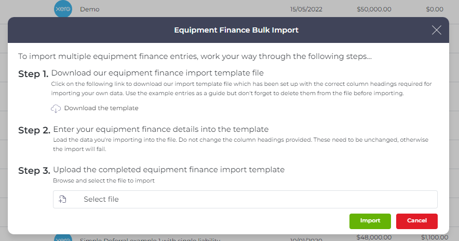Click the Xero logo beside Demo
This screenshot has height=241, width=459.
coord(63,9)
